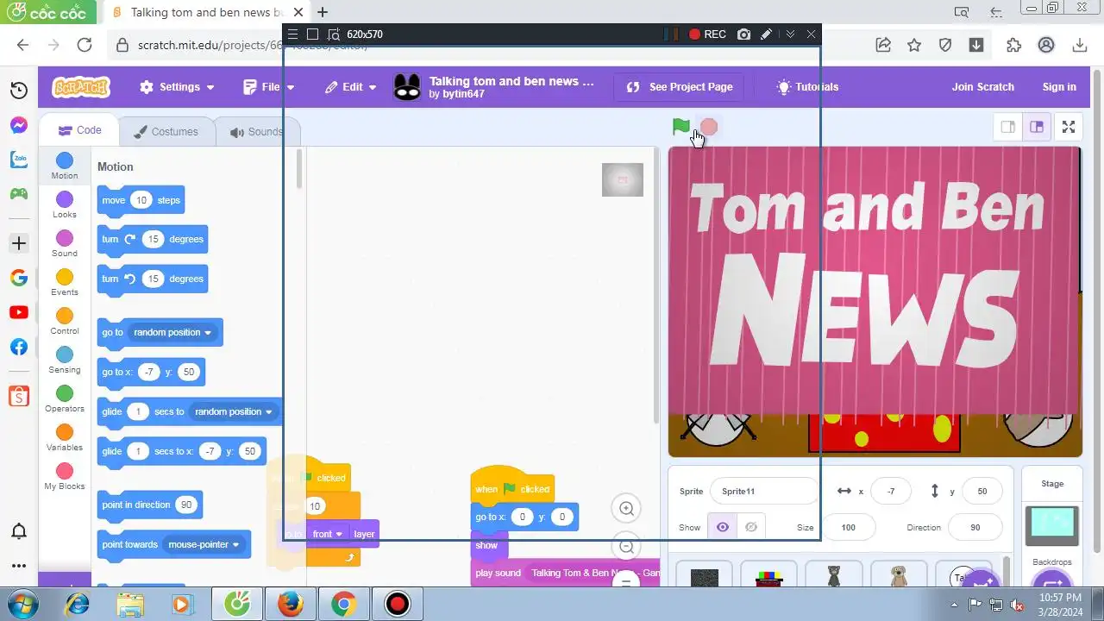Image resolution: width=1104 pixels, height=621 pixels.
Task: Switch to the Costumes tab
Action: click(166, 132)
